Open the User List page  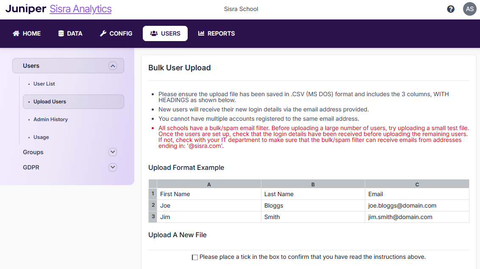click(44, 83)
